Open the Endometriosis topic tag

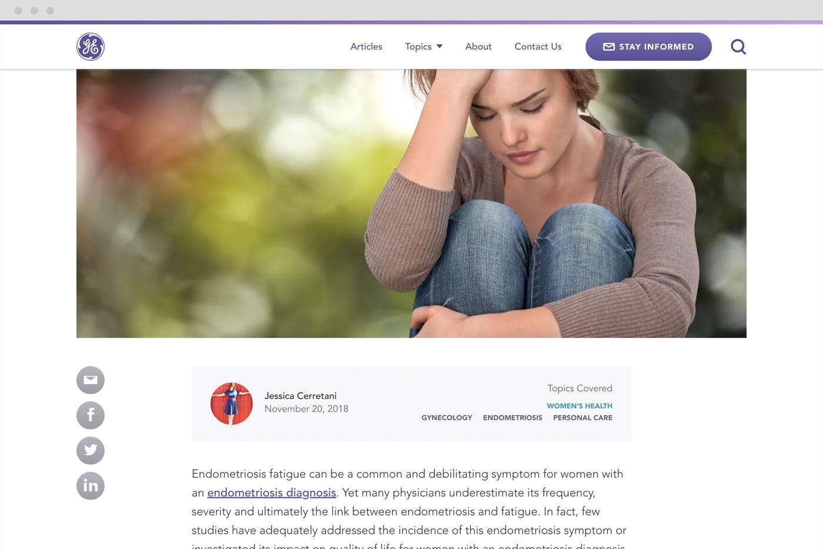click(x=513, y=417)
